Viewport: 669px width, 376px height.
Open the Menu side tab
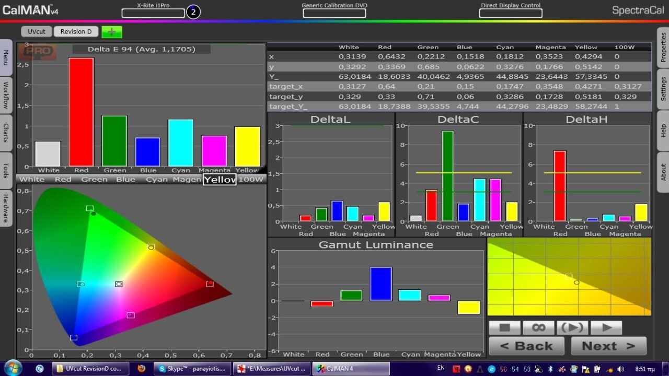pos(6,57)
